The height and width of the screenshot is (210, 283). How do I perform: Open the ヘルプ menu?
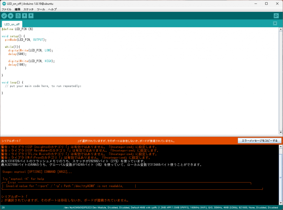[x=52, y=9]
